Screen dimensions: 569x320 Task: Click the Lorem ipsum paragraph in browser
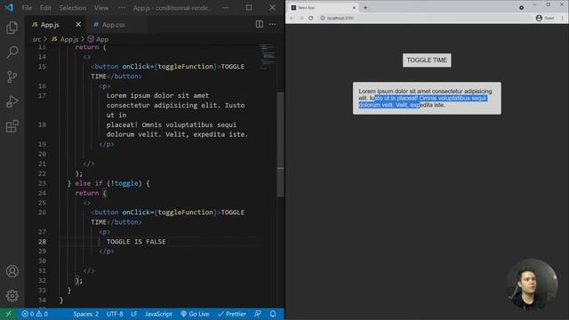pos(427,98)
